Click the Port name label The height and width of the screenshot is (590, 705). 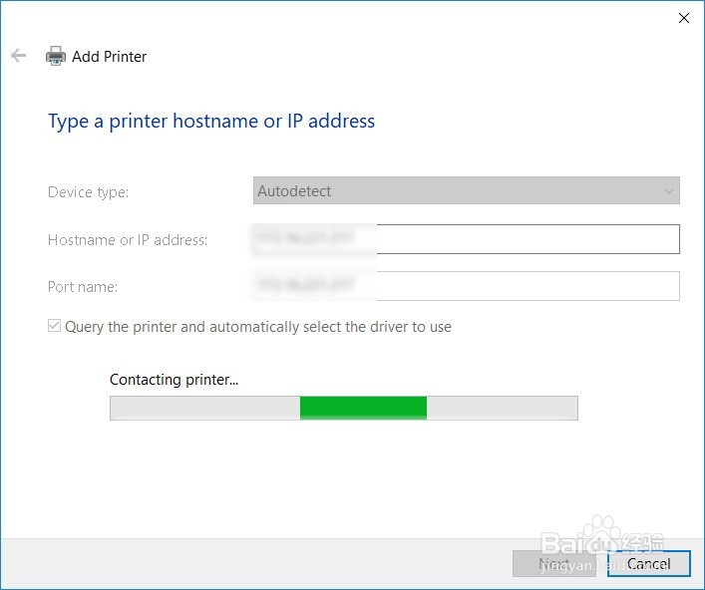click(83, 287)
